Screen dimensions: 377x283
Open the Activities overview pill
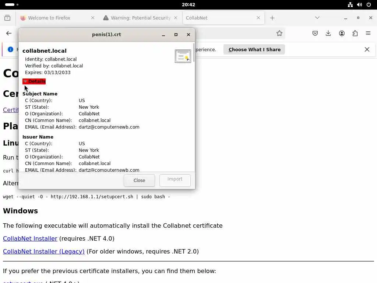(x=12, y=4)
